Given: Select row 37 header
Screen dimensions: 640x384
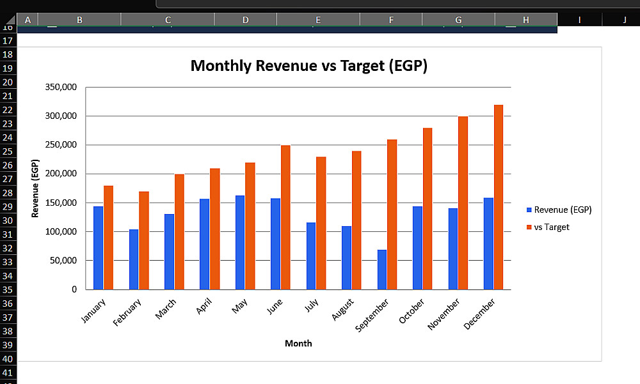Looking at the screenshot, I should [x=8, y=318].
